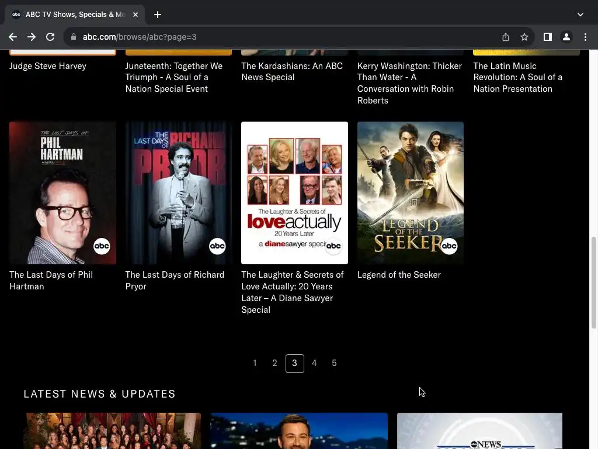Click the address bar URL

point(140,37)
